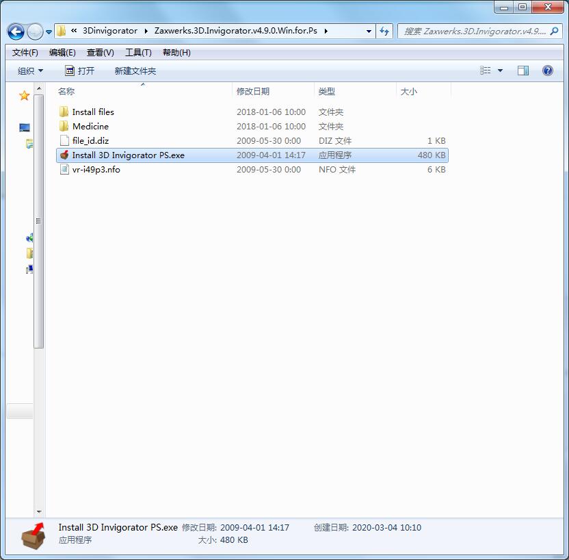Open the 帮助(H) menu

click(176, 53)
